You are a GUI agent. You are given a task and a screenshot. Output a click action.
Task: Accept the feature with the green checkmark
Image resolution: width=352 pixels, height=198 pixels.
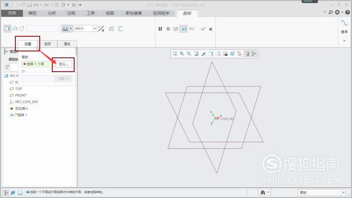[x=203, y=29]
